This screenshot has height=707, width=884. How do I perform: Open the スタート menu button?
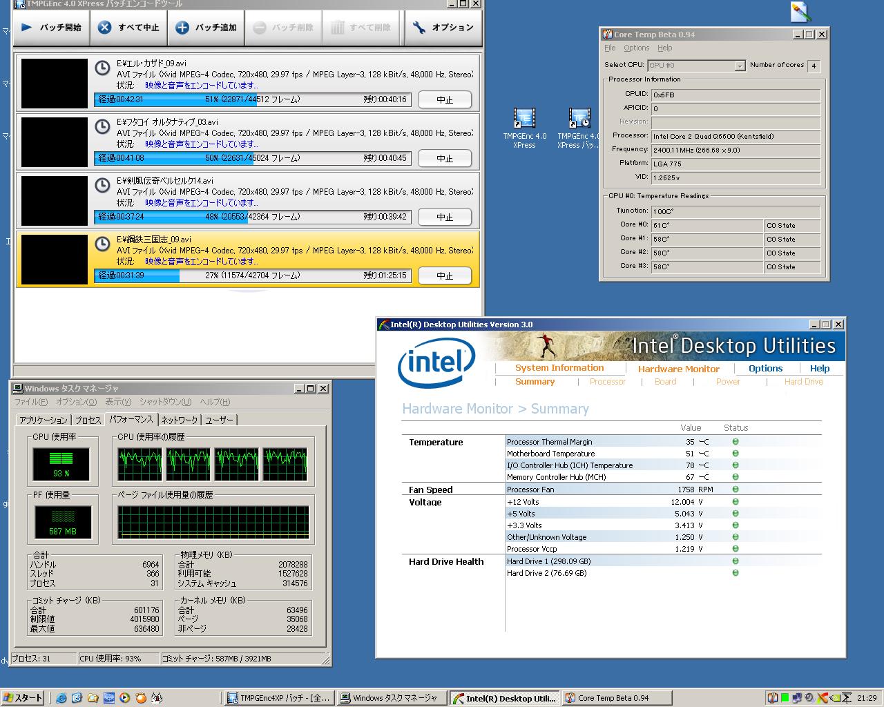23,698
